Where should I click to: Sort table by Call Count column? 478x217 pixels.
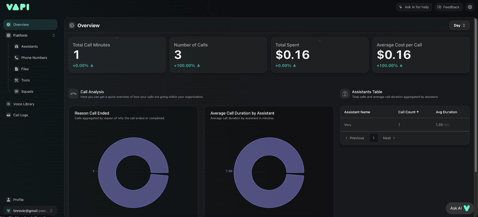(x=408, y=112)
